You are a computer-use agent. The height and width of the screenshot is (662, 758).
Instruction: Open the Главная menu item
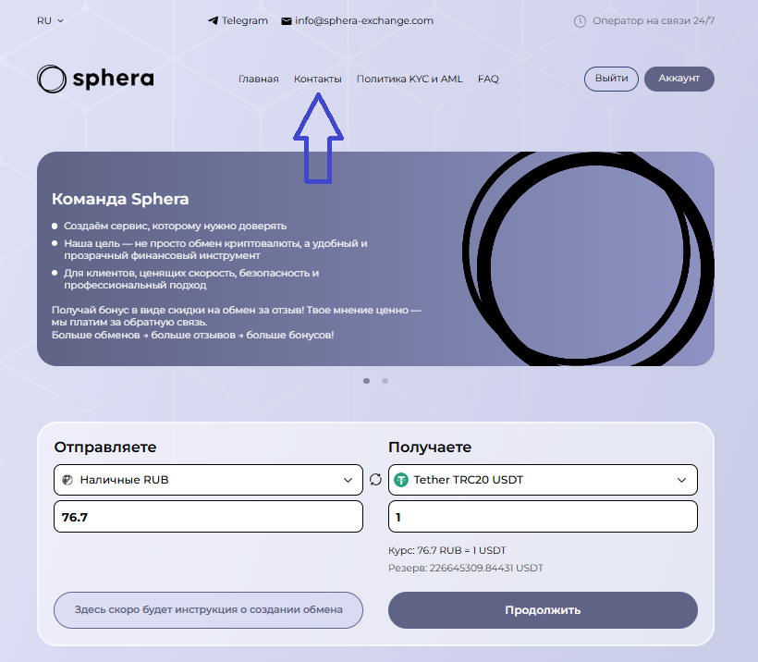(258, 80)
